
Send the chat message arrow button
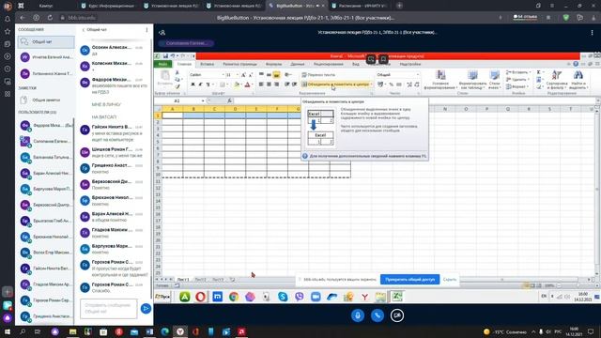point(146,309)
